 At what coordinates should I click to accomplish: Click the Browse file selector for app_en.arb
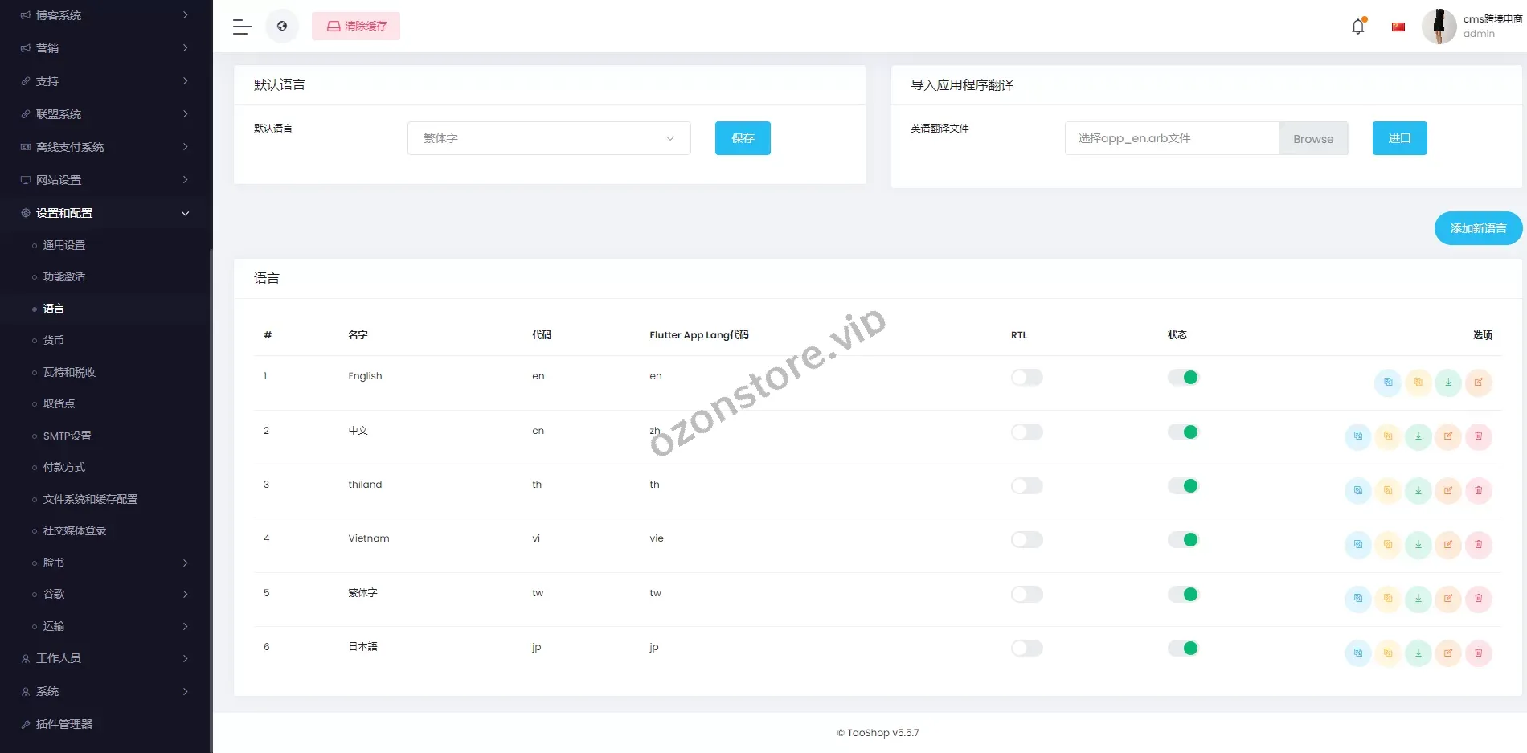click(1313, 138)
